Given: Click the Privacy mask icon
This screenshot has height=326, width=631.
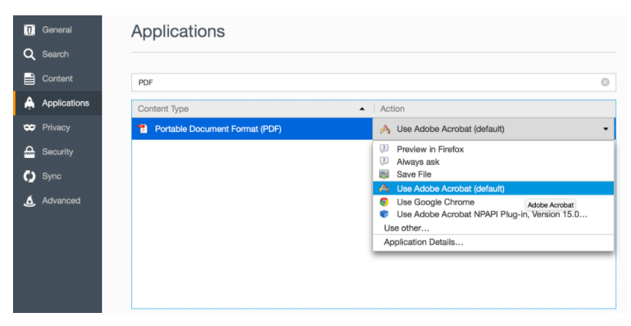Looking at the screenshot, I should 29,127.
